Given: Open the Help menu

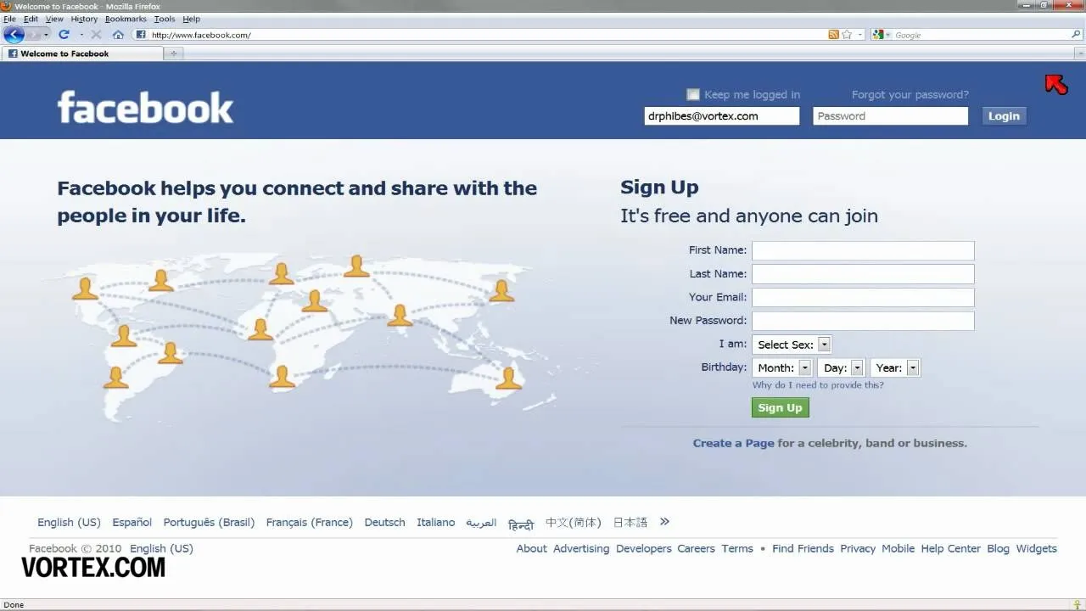Looking at the screenshot, I should tap(192, 19).
